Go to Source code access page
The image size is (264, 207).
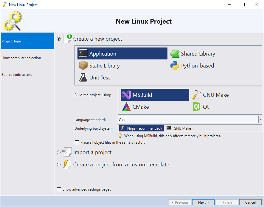click(27, 74)
